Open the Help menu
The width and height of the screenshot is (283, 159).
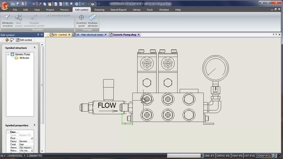pyautogui.click(x=178, y=10)
